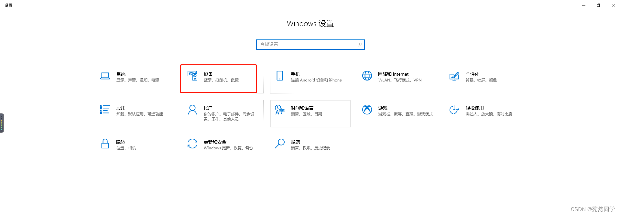Select the 应用 category title
The image size is (620, 215).
click(121, 108)
